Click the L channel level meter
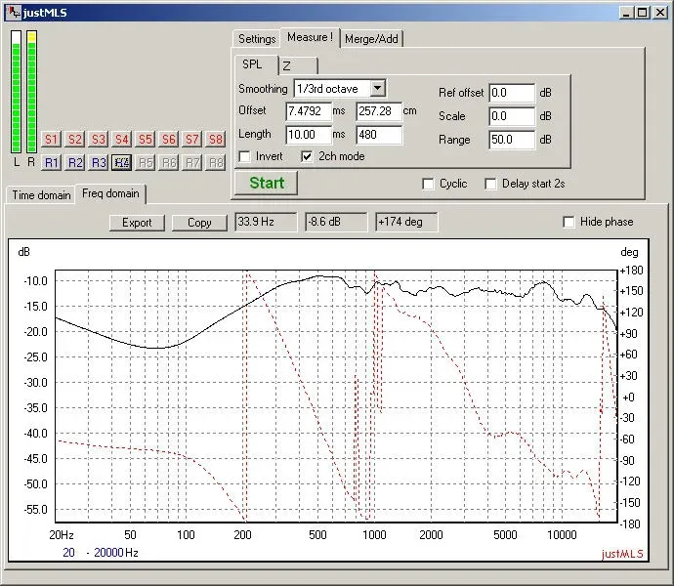The width and height of the screenshot is (674, 586). tap(16, 92)
